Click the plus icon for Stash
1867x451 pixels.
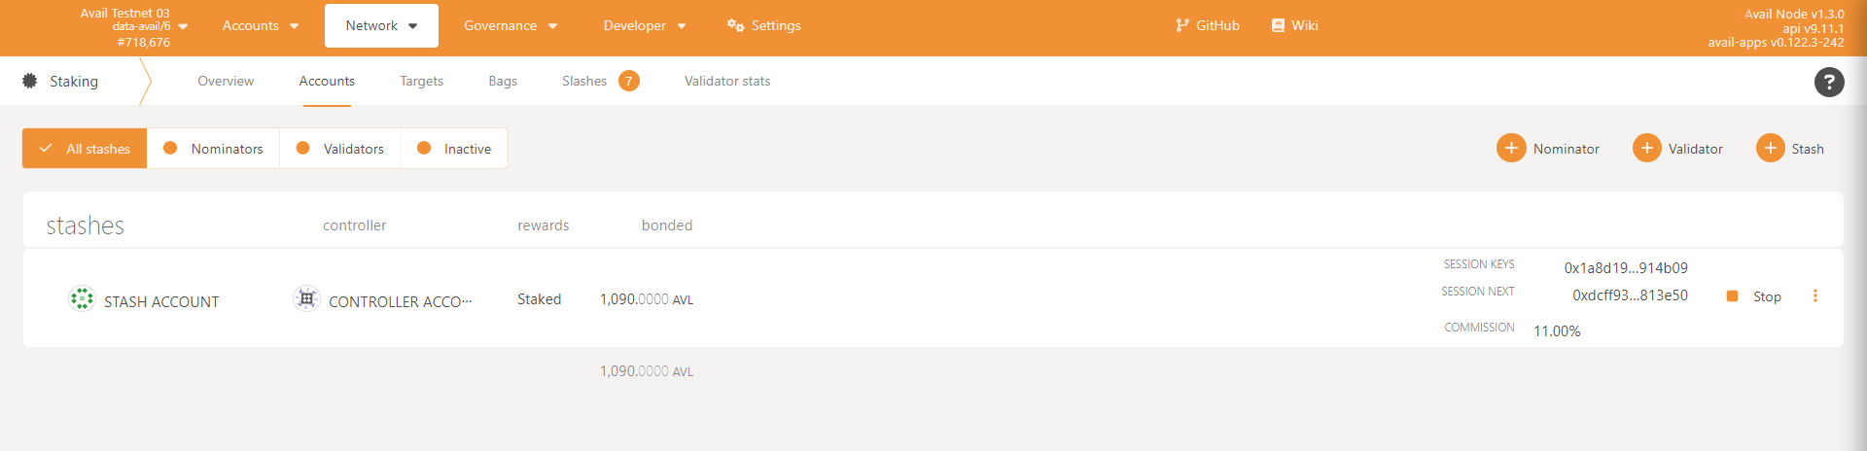point(1770,148)
